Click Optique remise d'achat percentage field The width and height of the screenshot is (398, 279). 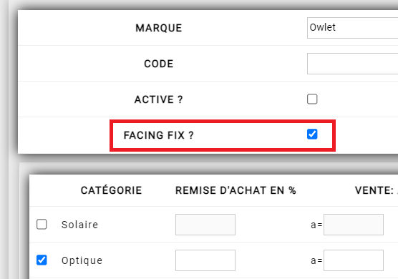point(205,260)
